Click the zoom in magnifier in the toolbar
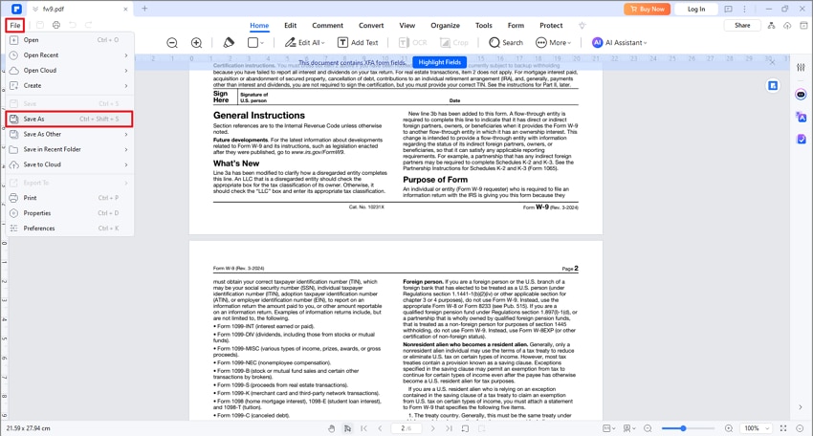 click(x=196, y=43)
